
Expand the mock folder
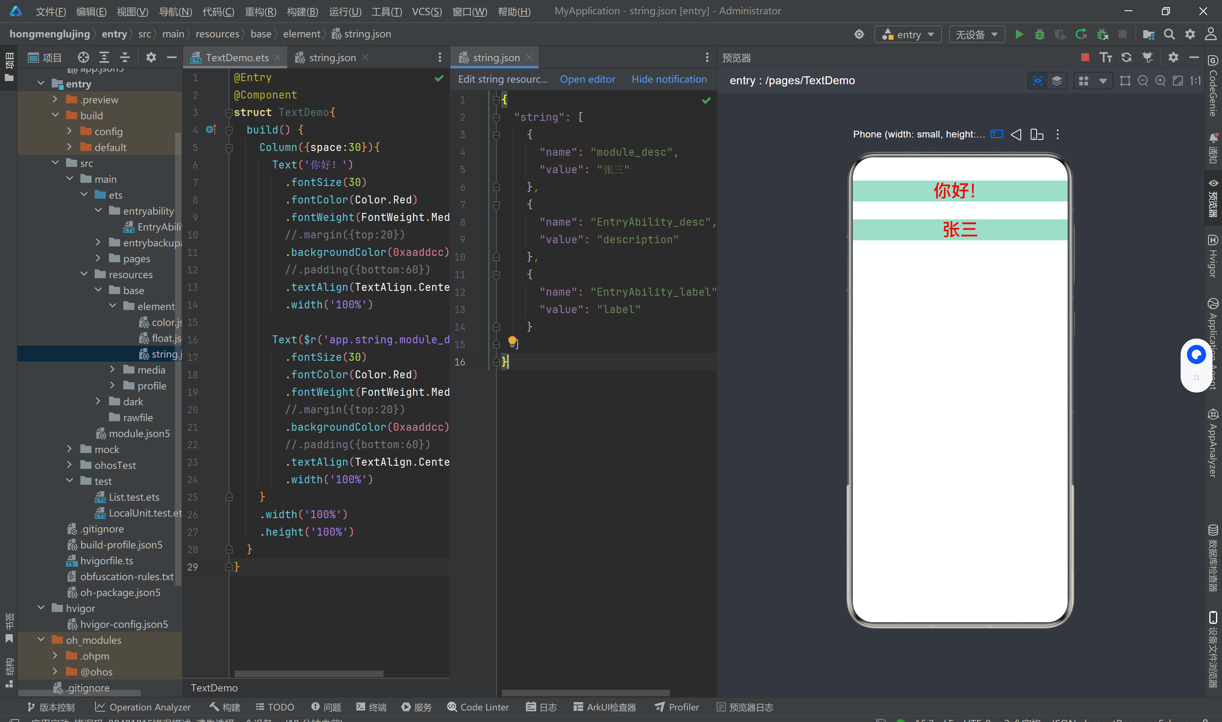point(69,449)
